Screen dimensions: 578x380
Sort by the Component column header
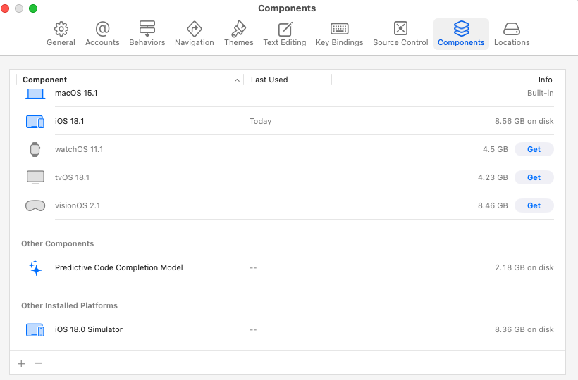click(x=44, y=80)
